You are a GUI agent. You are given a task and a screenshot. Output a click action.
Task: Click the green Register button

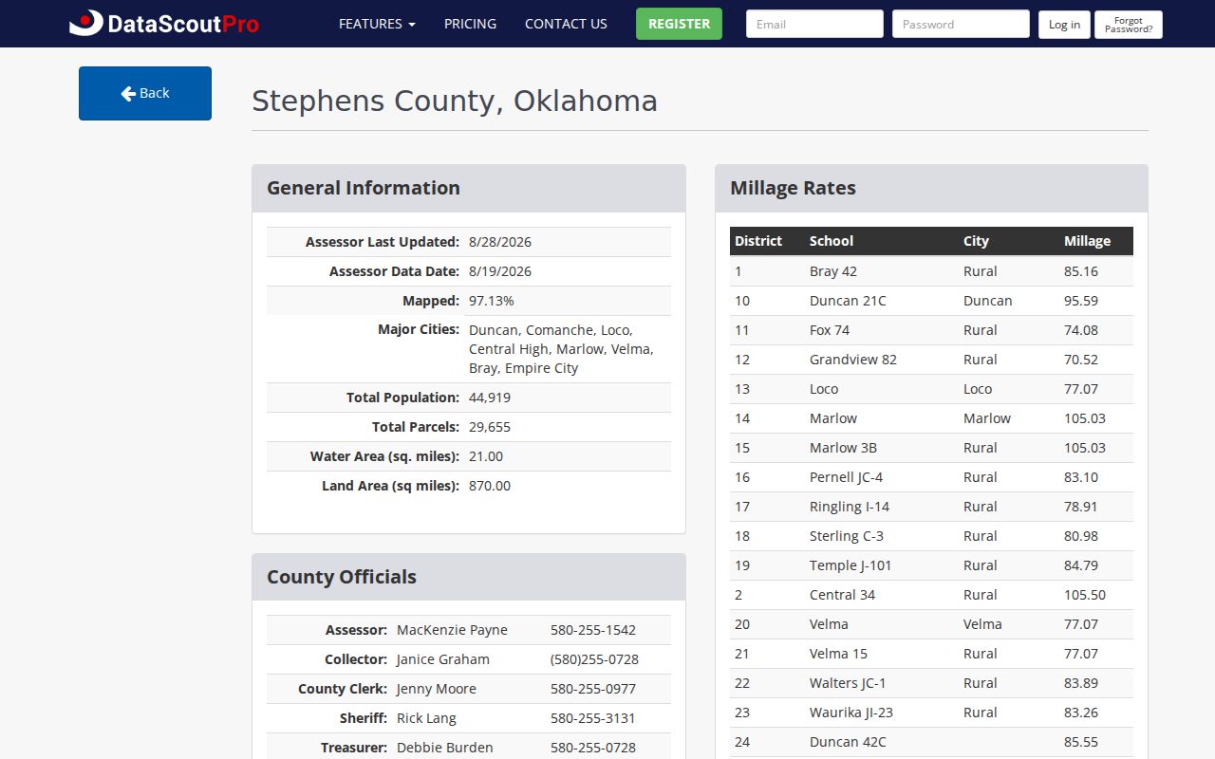[x=679, y=24]
